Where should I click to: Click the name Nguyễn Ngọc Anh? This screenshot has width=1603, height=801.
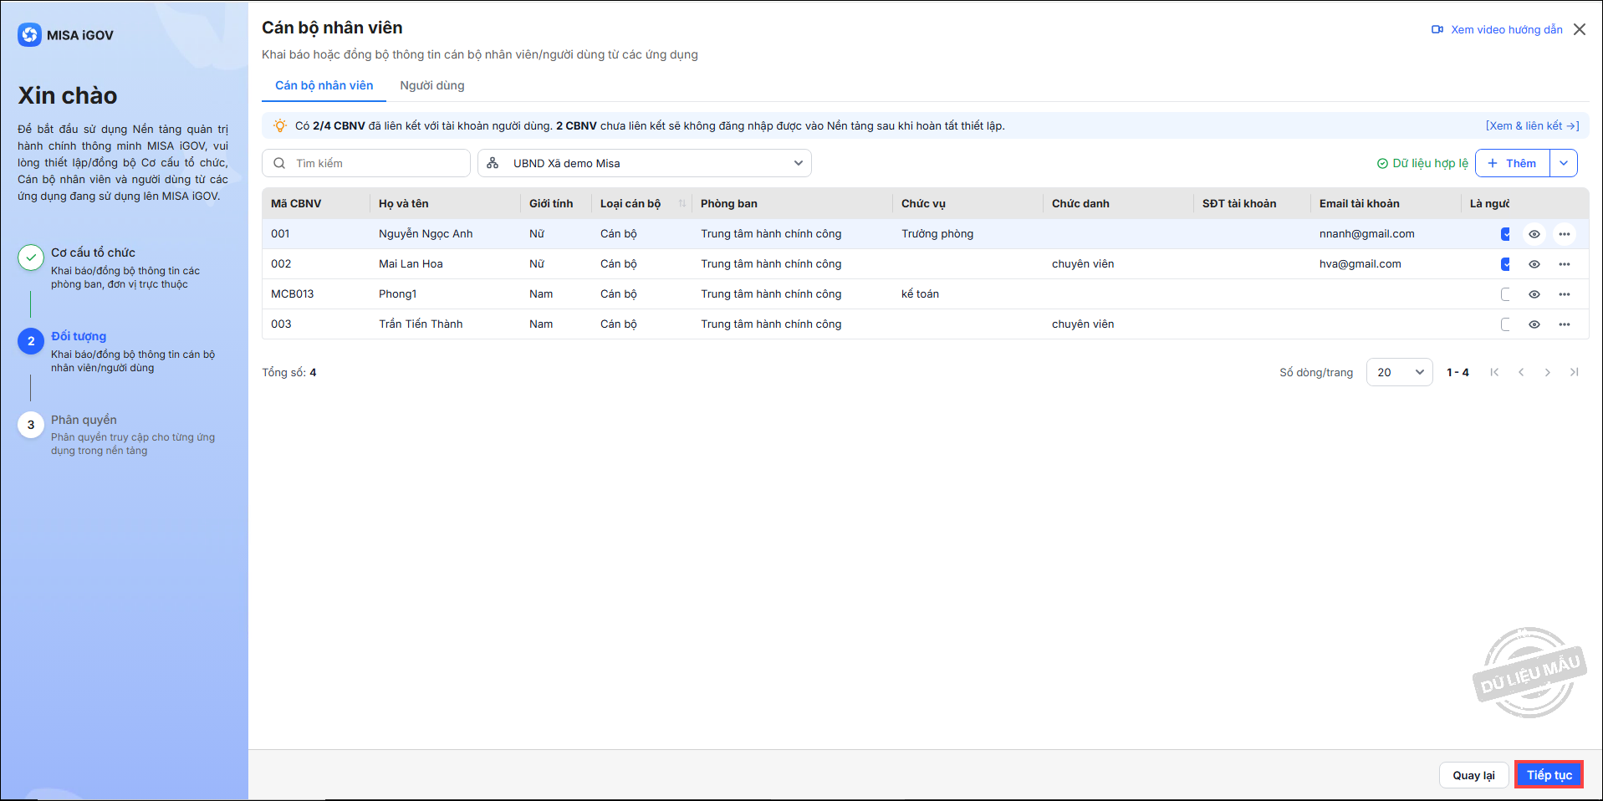point(426,234)
